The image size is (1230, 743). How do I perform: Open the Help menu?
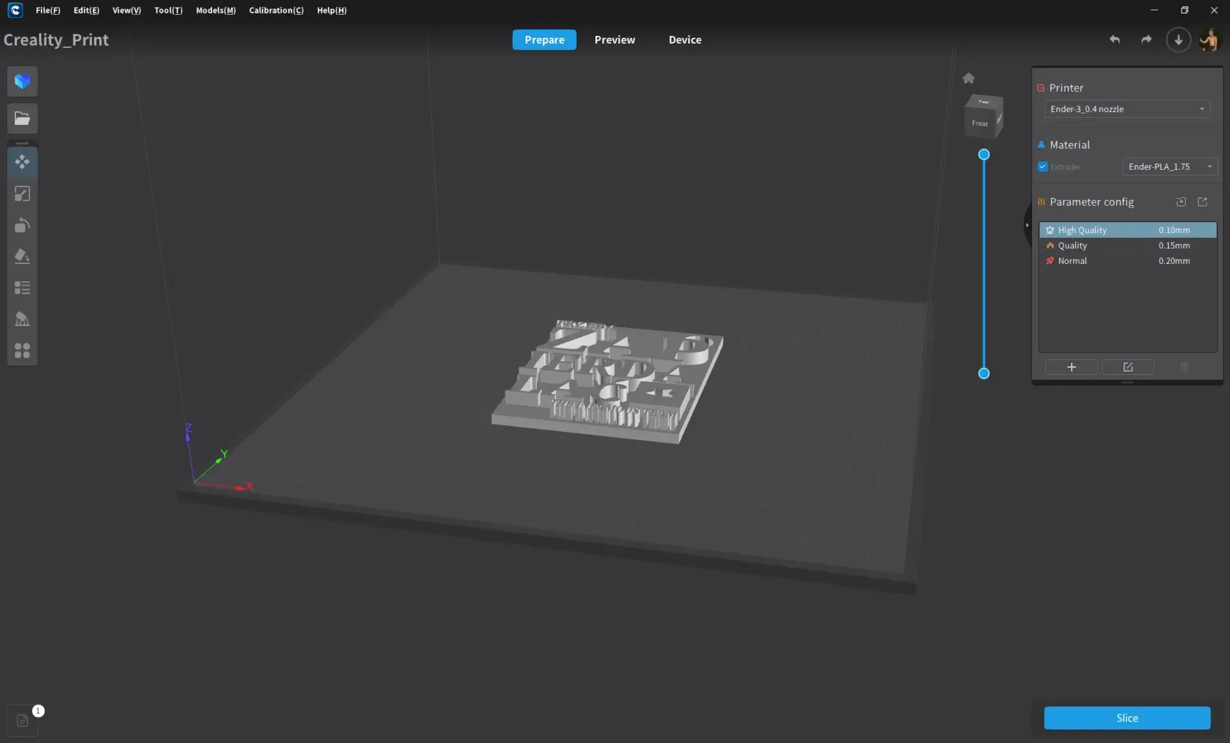[332, 10]
